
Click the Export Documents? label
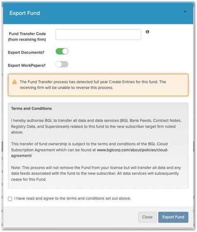pos(26,52)
